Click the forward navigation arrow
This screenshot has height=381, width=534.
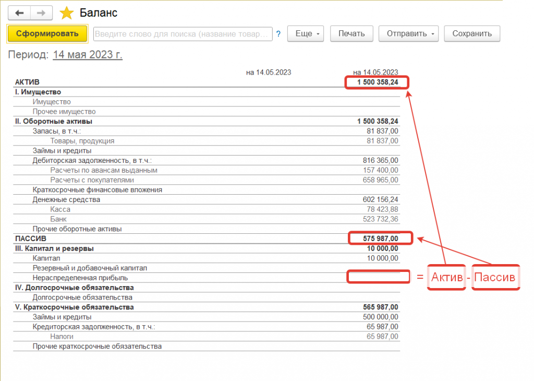42,13
